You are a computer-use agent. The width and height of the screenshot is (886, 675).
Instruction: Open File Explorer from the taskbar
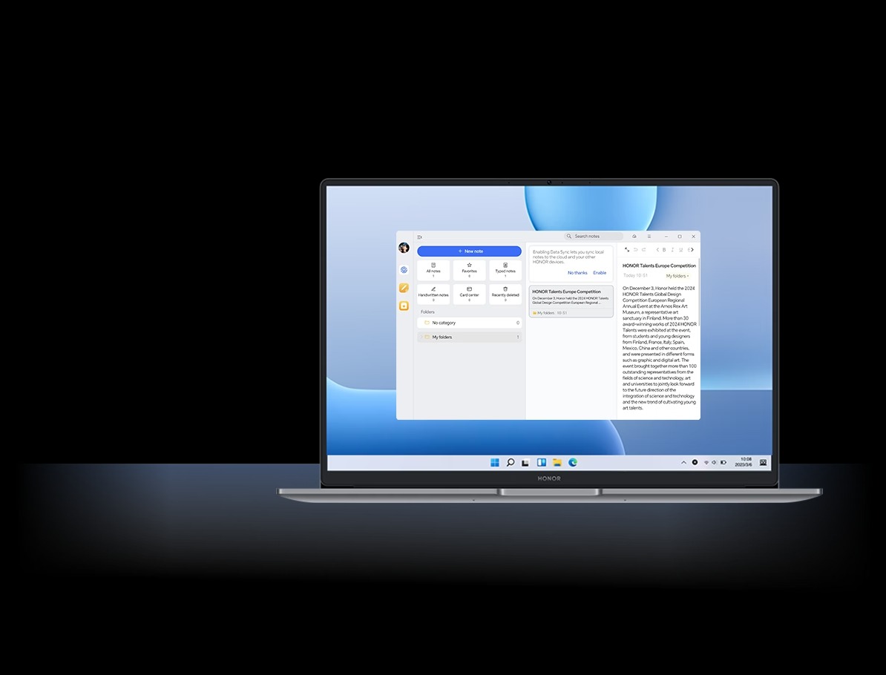[557, 463]
